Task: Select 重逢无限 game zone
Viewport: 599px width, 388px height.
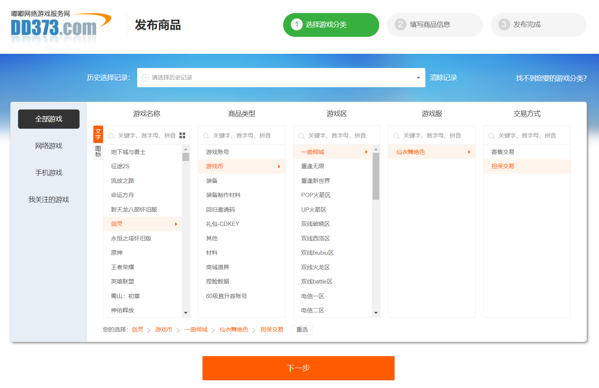Action: pos(333,166)
